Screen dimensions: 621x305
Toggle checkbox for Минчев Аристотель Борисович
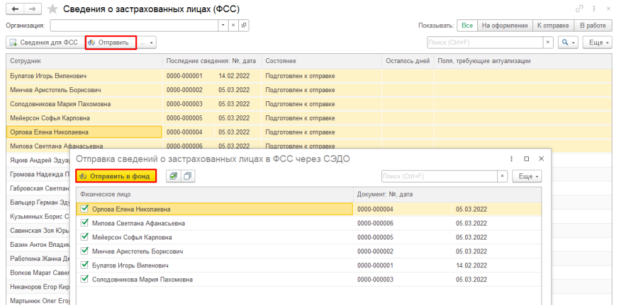coord(85,251)
